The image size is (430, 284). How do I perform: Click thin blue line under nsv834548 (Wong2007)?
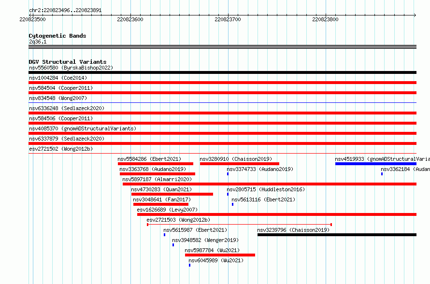(222, 102)
